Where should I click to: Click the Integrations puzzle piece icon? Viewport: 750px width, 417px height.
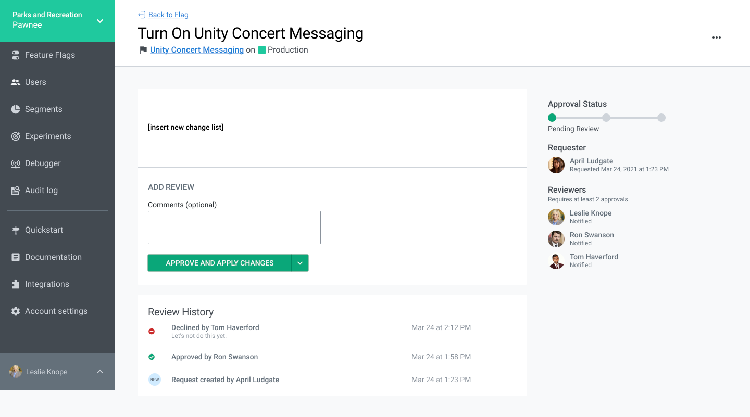coord(16,284)
